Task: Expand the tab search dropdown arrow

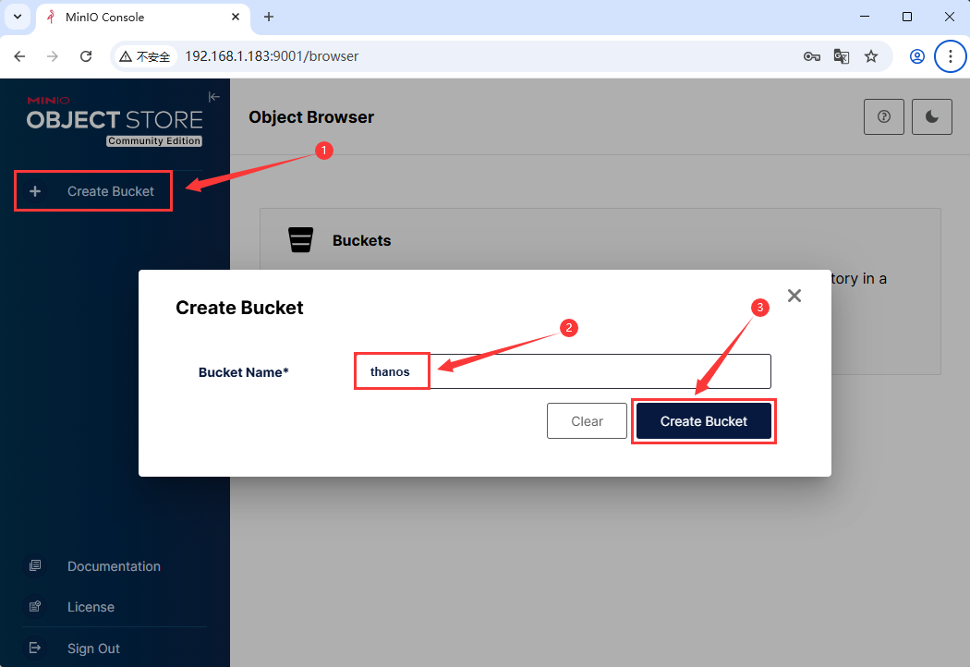Action: point(17,17)
